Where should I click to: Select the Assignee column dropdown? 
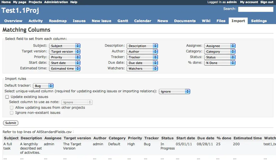click(220, 46)
